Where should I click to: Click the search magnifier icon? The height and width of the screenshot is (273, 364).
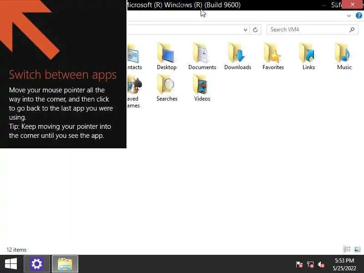[x=352, y=30]
